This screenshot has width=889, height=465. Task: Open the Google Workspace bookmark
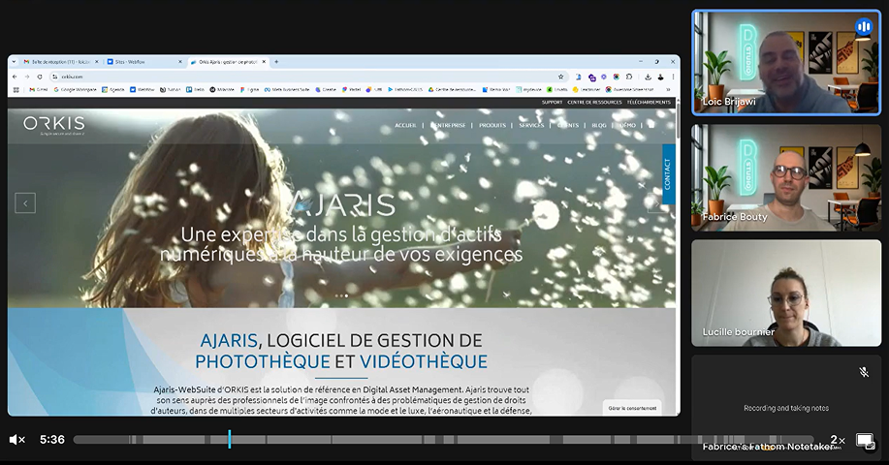pos(75,89)
